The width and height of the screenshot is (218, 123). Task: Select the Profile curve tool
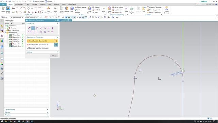tap(13, 8)
